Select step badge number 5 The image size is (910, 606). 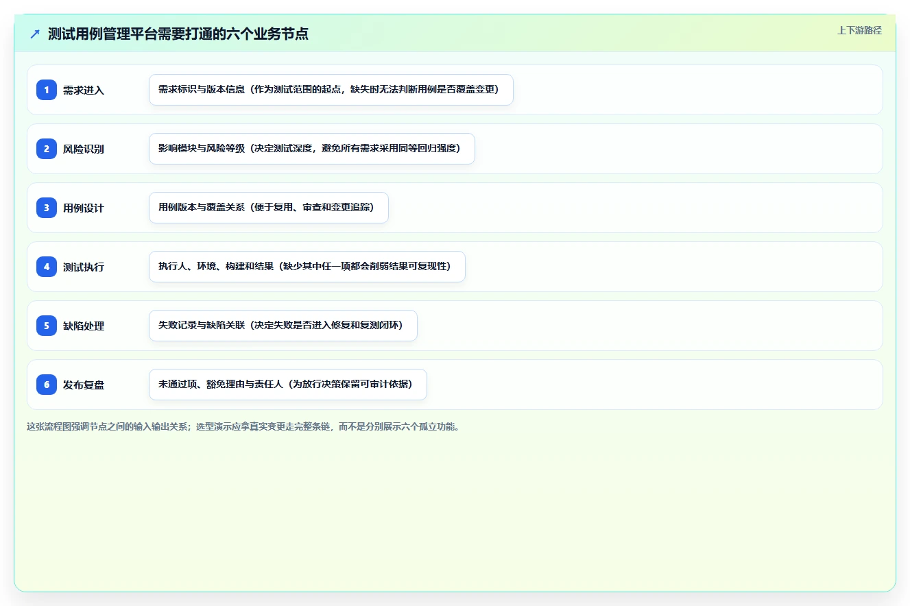(47, 326)
